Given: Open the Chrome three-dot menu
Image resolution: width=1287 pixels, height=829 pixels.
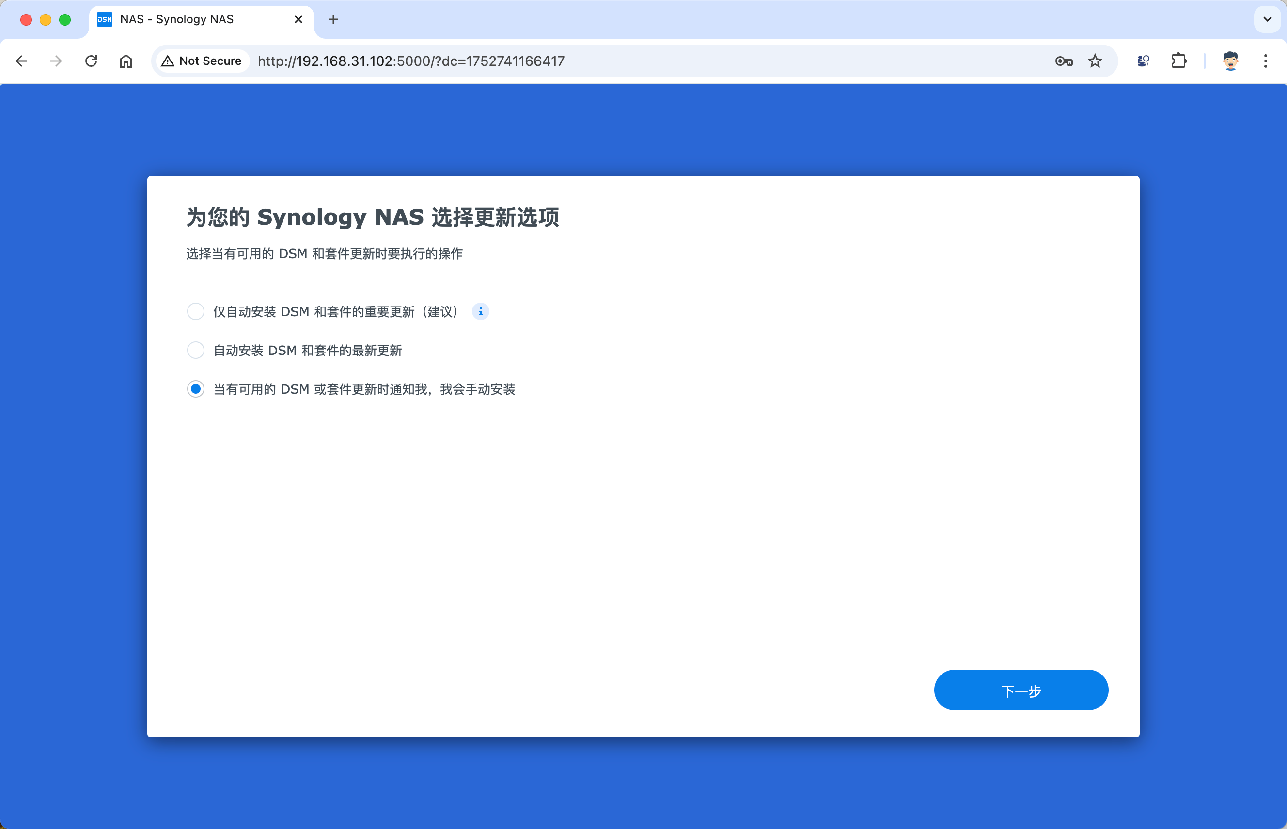Looking at the screenshot, I should 1266,61.
